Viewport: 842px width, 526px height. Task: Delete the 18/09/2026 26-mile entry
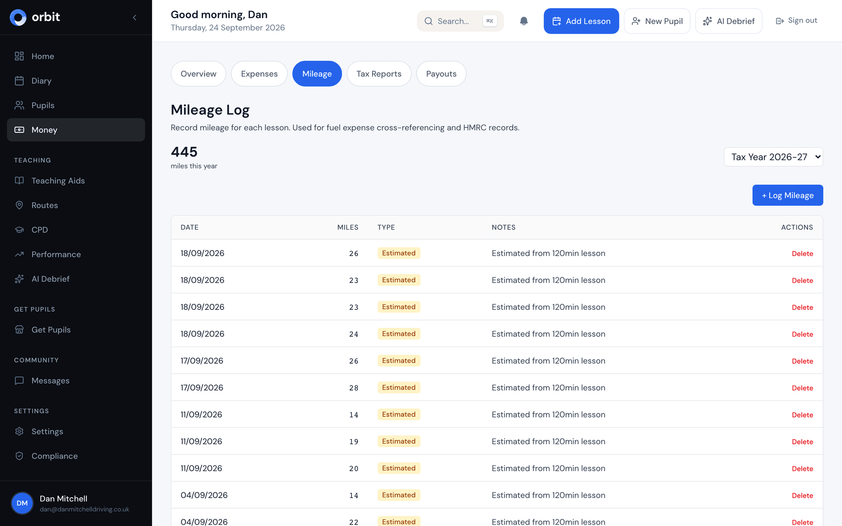point(802,254)
